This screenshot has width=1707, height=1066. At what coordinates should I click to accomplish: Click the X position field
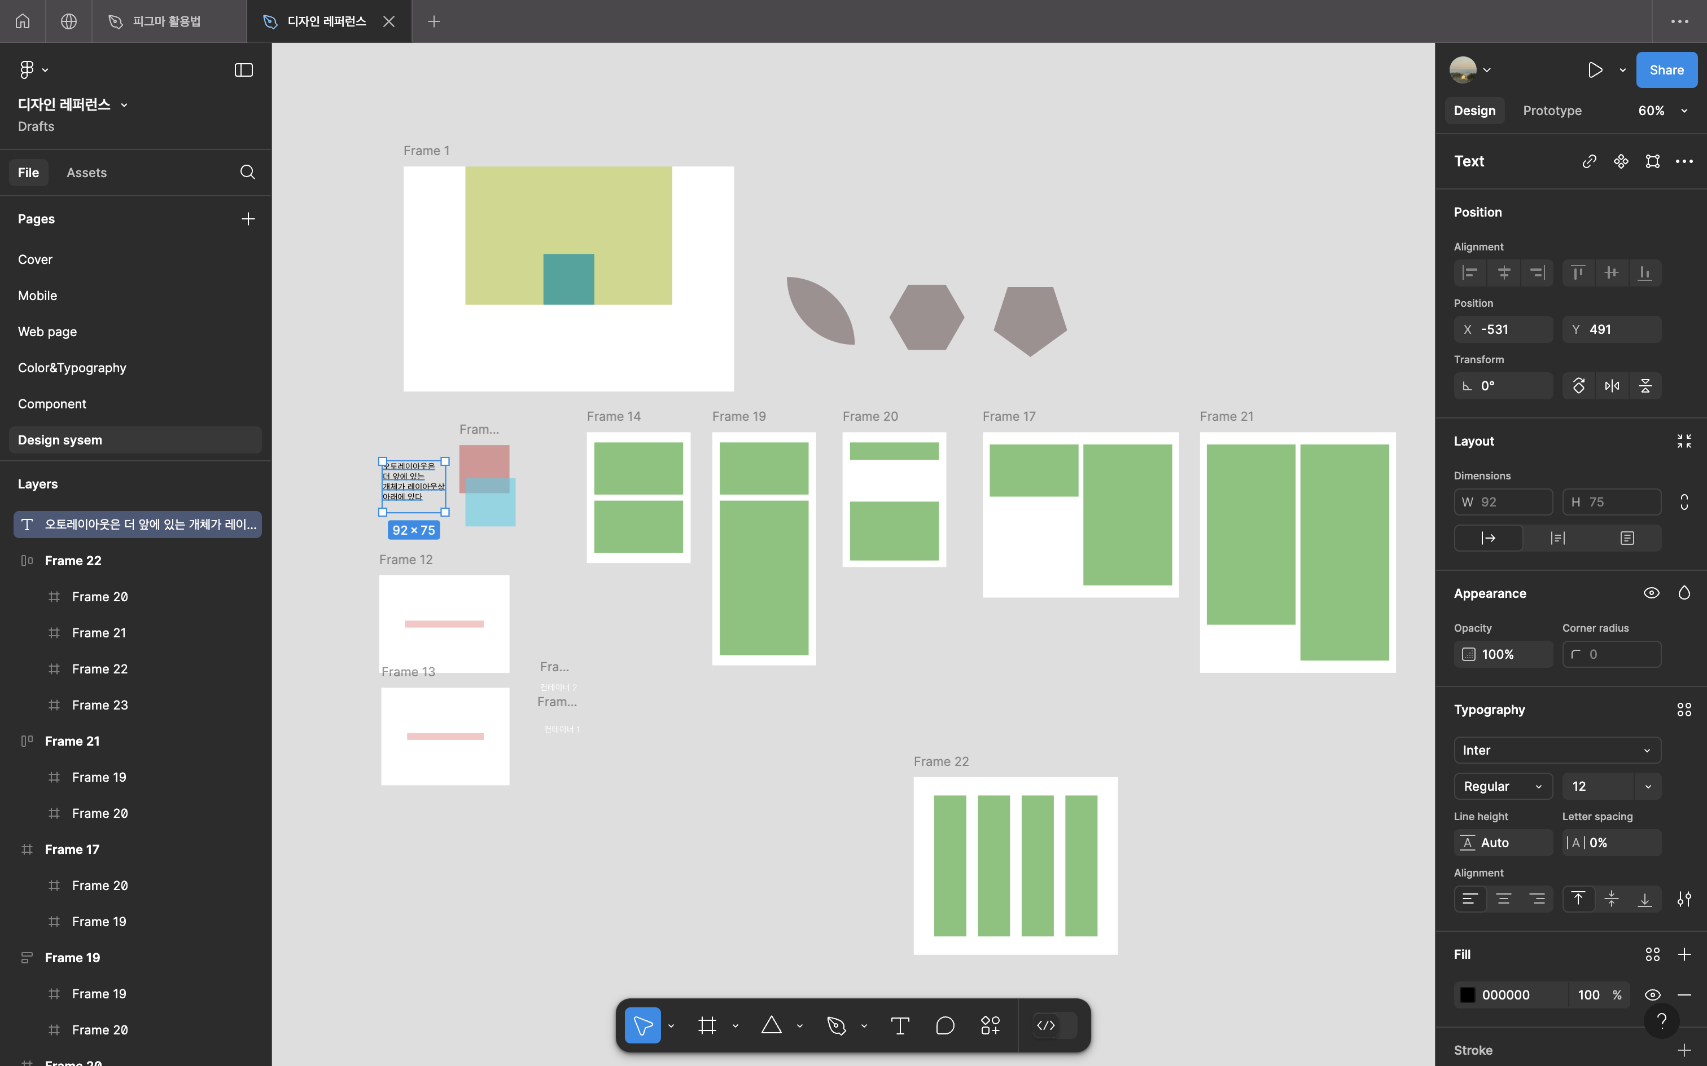pos(1503,329)
